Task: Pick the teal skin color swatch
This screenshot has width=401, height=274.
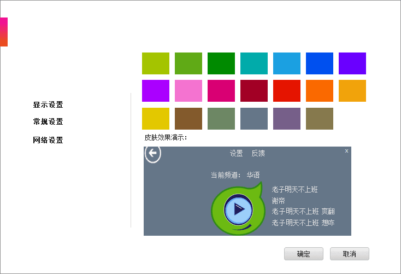Action: [x=254, y=63]
